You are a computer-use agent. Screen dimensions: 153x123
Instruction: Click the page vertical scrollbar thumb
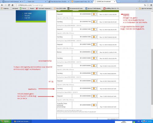(x=152, y=77)
